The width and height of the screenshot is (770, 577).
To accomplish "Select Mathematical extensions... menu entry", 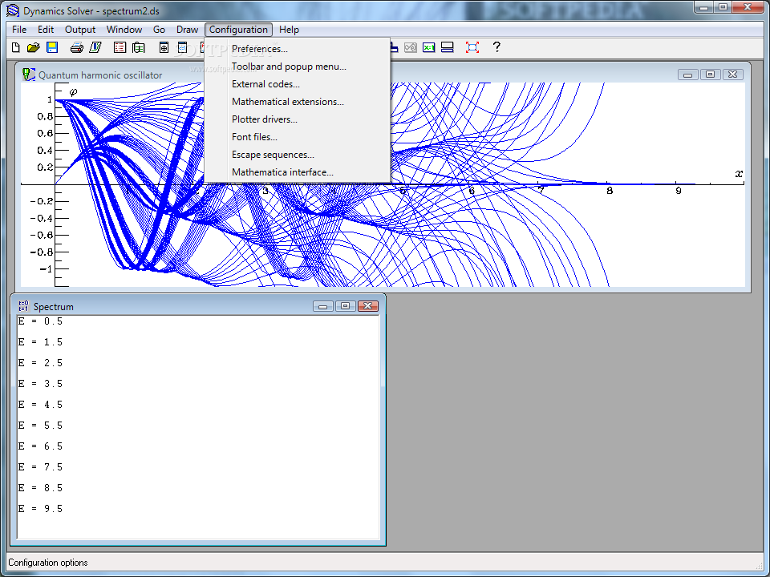I will 297,102.
